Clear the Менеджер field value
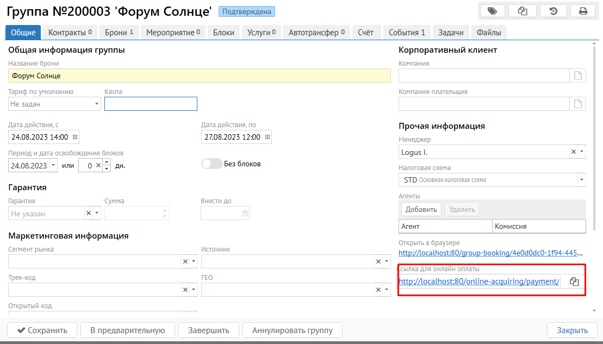The image size is (603, 344). [573, 152]
